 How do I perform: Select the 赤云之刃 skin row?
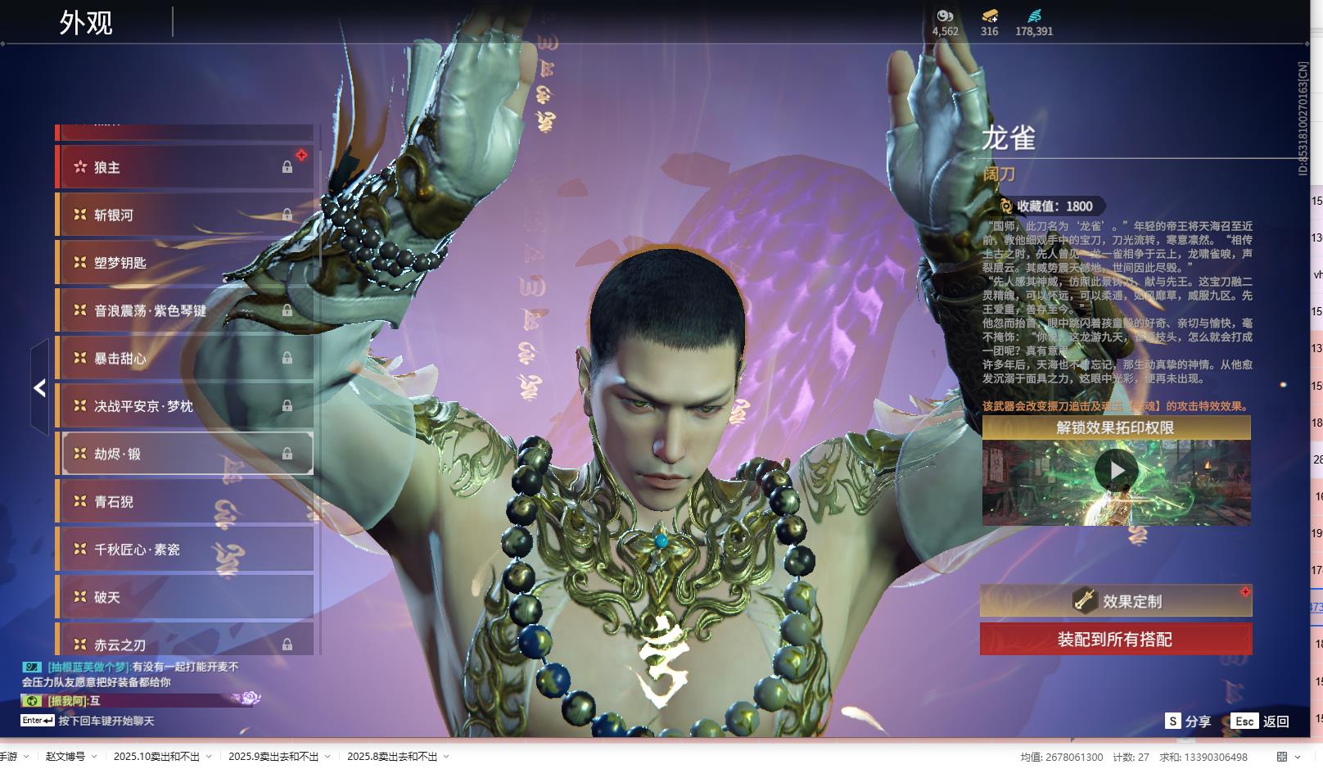185,640
